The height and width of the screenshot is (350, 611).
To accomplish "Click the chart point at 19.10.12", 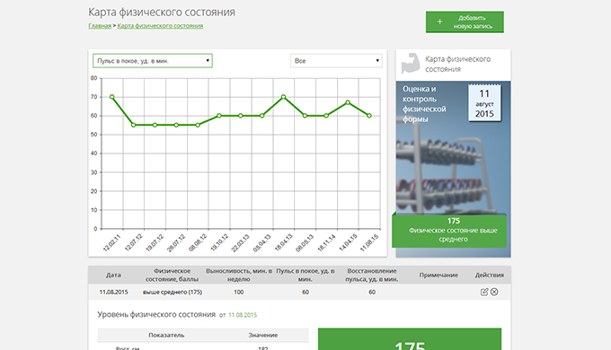I will click(219, 116).
